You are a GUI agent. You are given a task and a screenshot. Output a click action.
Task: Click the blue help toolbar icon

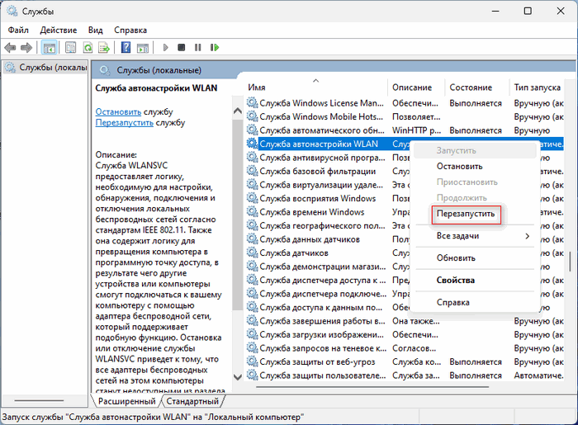127,48
